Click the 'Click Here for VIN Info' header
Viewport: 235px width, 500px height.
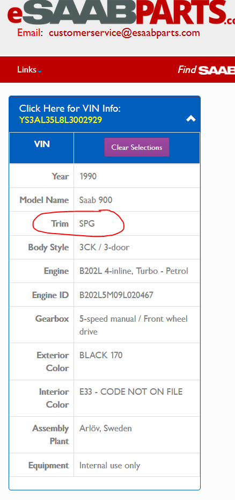coord(70,108)
